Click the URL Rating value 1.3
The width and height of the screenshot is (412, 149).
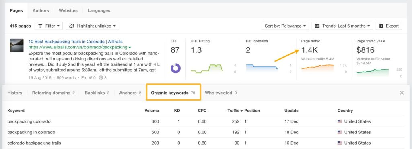click(196, 50)
